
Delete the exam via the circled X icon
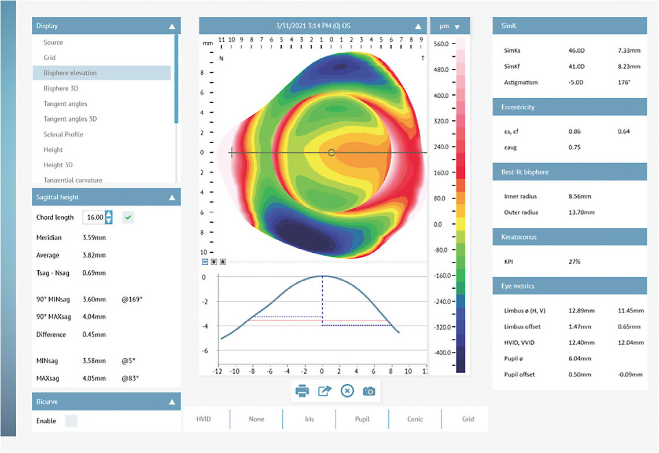(x=347, y=391)
